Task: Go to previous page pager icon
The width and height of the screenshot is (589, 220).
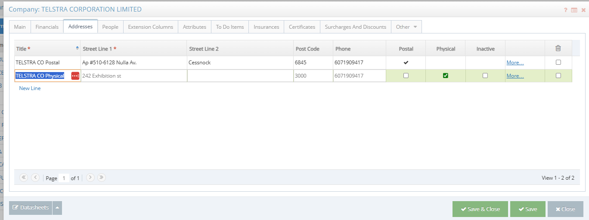Action: pyautogui.click(x=35, y=178)
